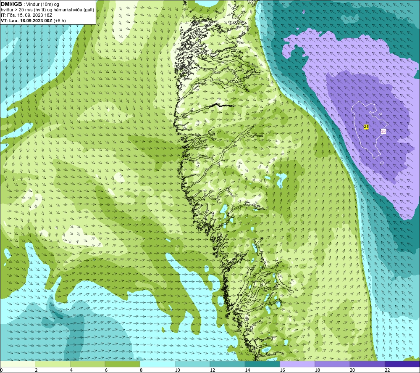Click scale value '4' under the color bar
This screenshot has height=373, width=420.
pos(71,370)
